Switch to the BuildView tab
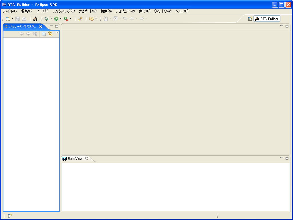The width and height of the screenshot is (293, 220). [75, 159]
